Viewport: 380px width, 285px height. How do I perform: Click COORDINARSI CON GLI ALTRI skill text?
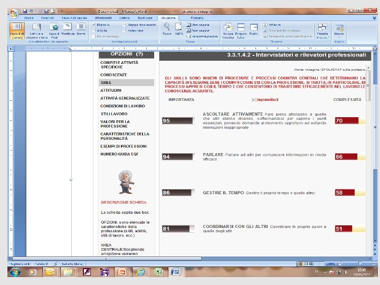[x=235, y=226]
